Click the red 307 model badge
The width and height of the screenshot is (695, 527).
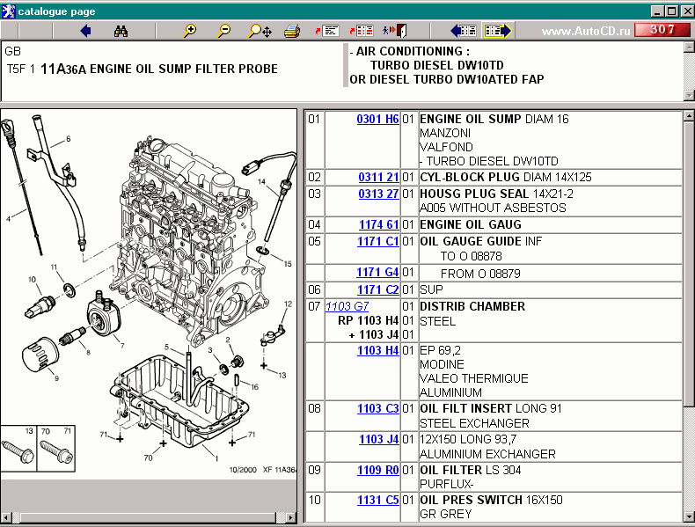(656, 30)
